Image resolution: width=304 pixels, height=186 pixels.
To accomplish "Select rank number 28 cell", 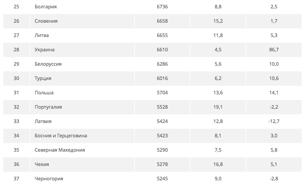I will [x=16, y=50].
